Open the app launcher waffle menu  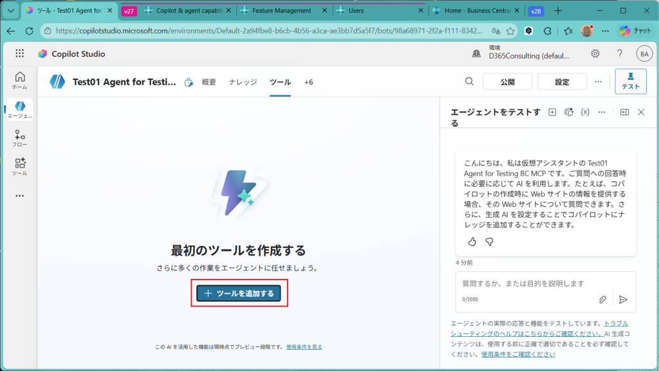coord(19,54)
